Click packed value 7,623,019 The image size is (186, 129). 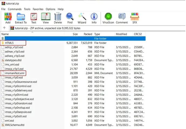coord(87,43)
